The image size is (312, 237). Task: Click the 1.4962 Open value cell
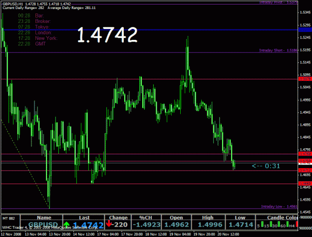pos(177,225)
